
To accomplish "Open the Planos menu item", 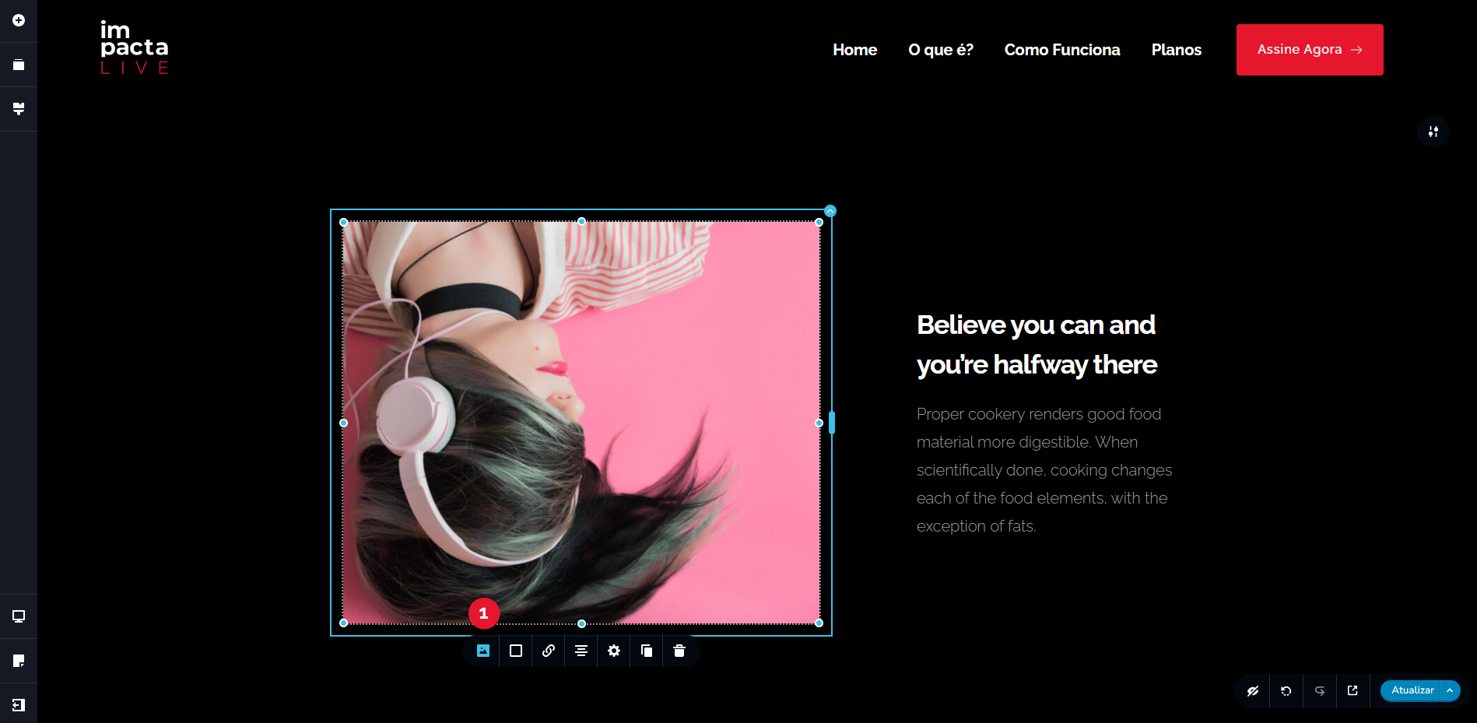I will pyautogui.click(x=1176, y=50).
